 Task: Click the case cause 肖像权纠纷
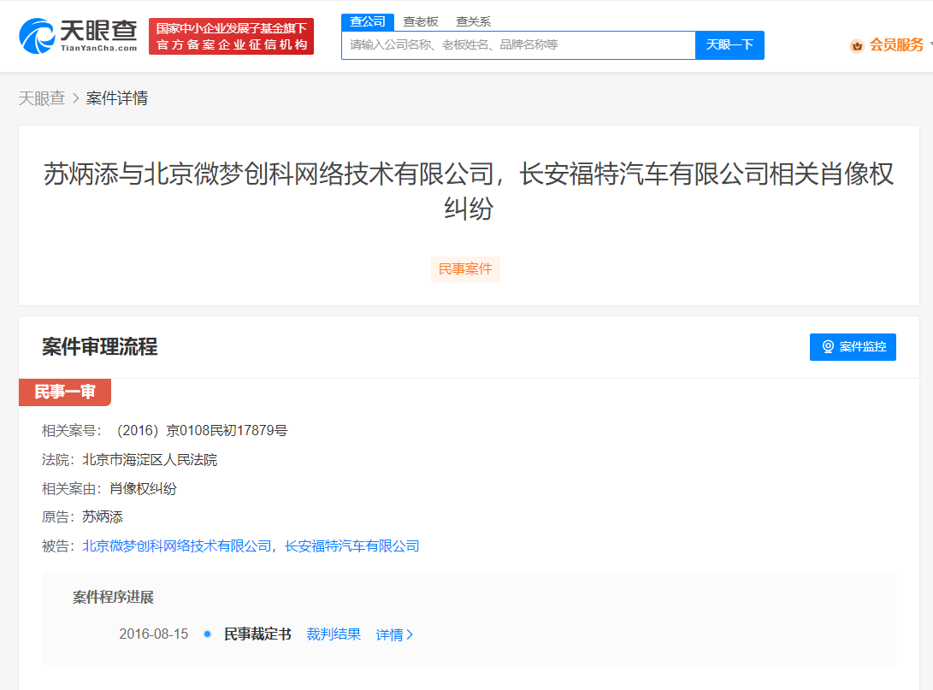coord(144,489)
